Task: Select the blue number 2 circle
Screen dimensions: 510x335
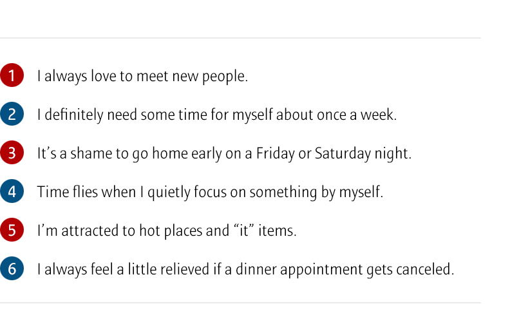Action: click(x=12, y=114)
